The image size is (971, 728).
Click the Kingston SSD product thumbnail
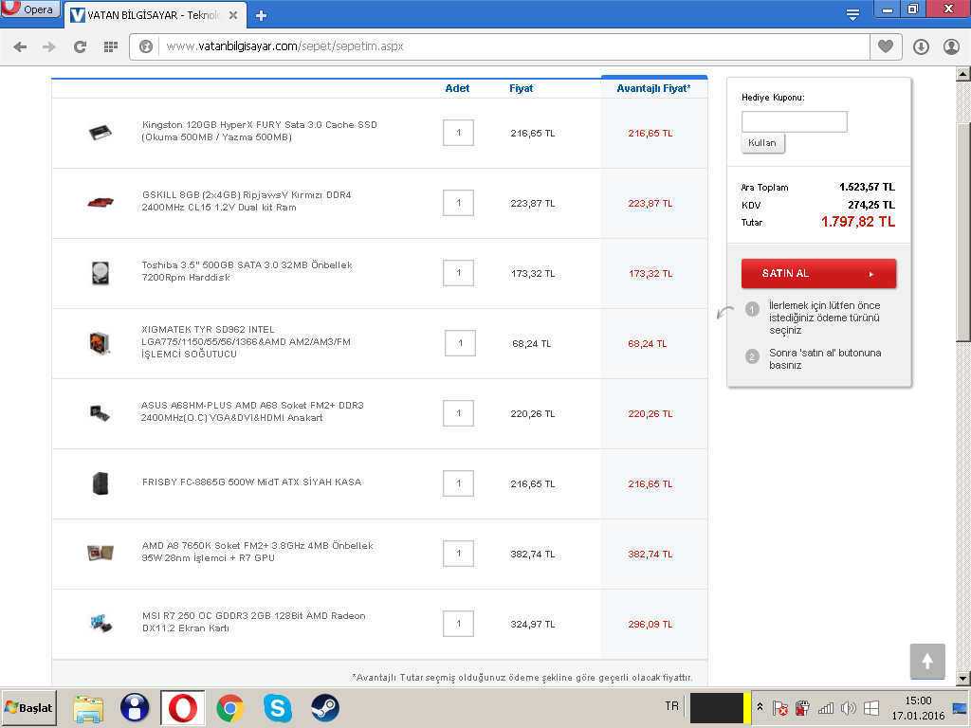100,133
